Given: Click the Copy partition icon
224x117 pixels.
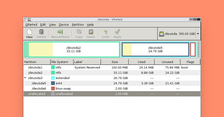Looking at the screenshot, I should point(79,32).
